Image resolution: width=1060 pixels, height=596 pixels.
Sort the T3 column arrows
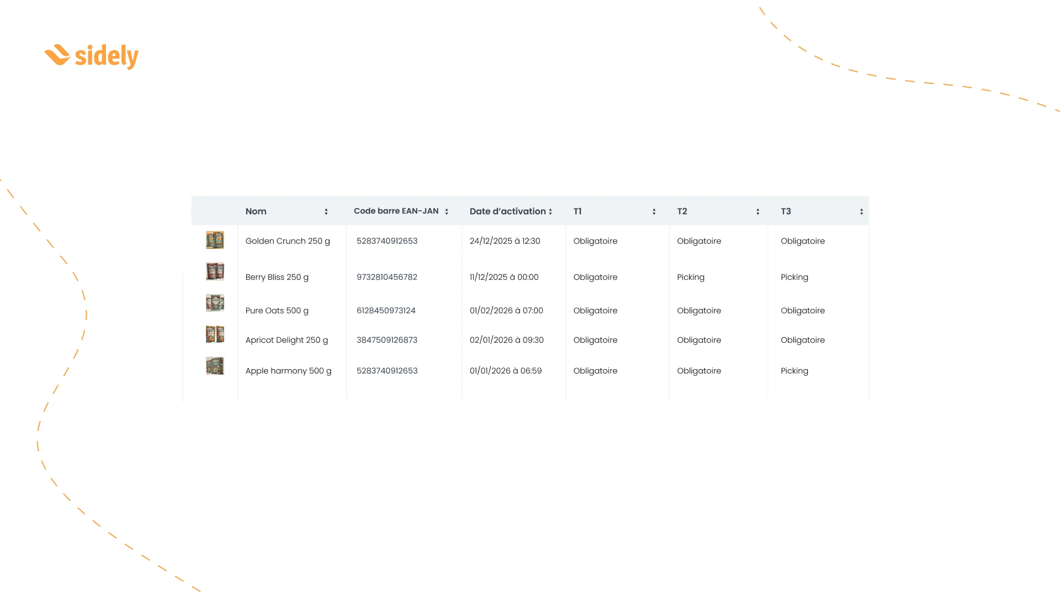pyautogui.click(x=861, y=212)
